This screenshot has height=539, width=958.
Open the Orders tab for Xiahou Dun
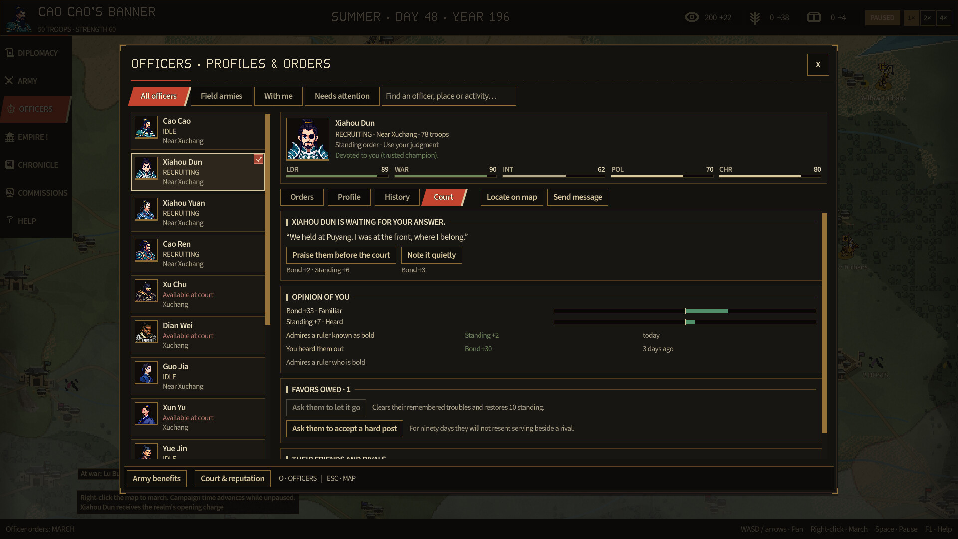(302, 197)
